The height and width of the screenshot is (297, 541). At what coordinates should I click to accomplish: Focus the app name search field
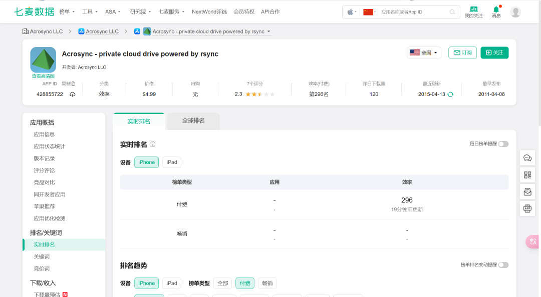(x=413, y=12)
